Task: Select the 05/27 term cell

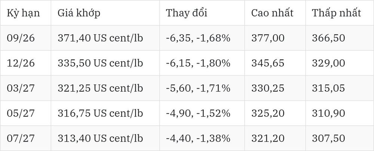Action: [x=25, y=113]
